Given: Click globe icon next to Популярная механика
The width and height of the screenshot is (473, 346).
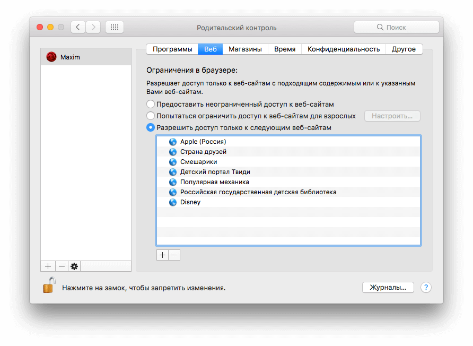Looking at the screenshot, I should [x=173, y=181].
